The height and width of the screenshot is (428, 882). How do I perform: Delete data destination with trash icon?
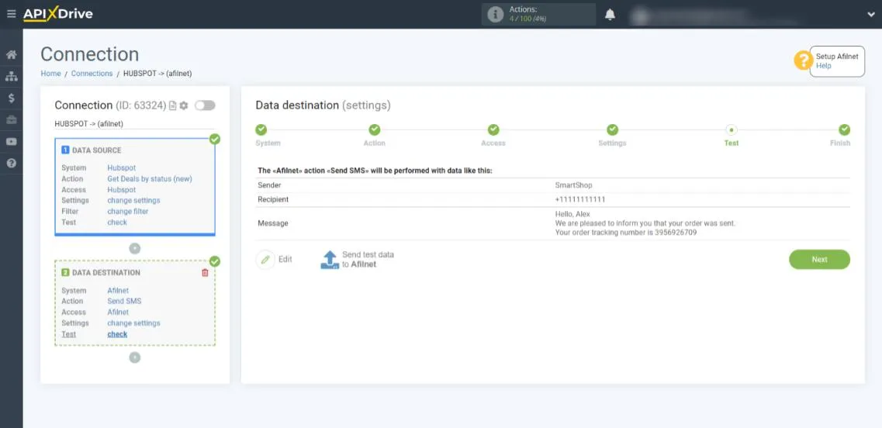(205, 273)
